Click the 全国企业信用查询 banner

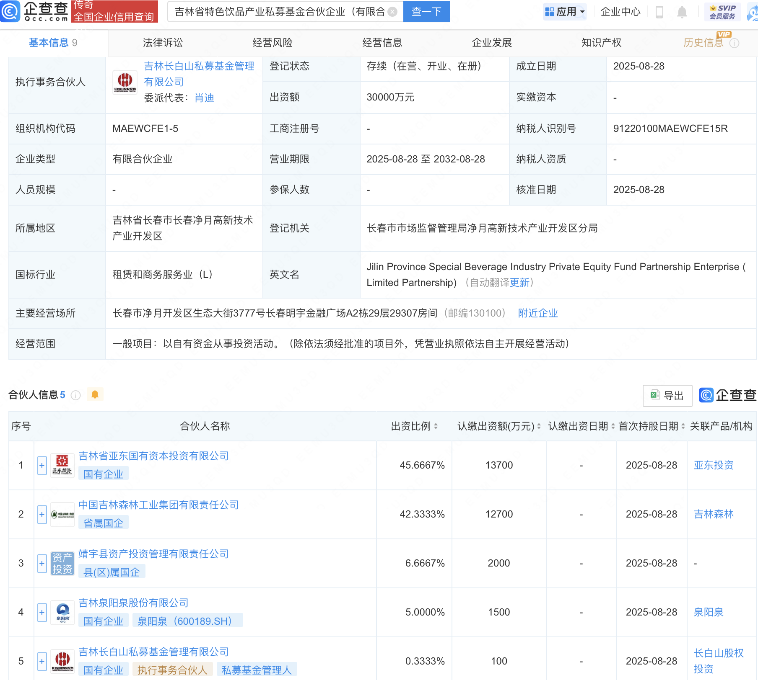pos(114,11)
